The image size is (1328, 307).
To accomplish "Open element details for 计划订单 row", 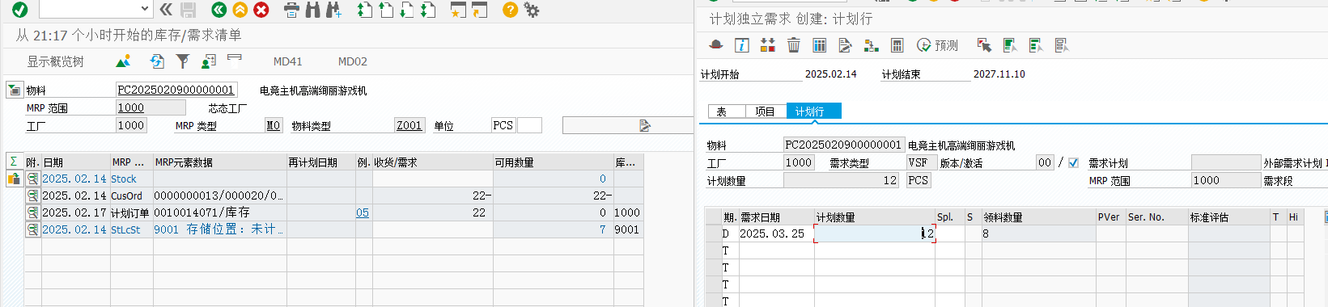I will [32, 212].
